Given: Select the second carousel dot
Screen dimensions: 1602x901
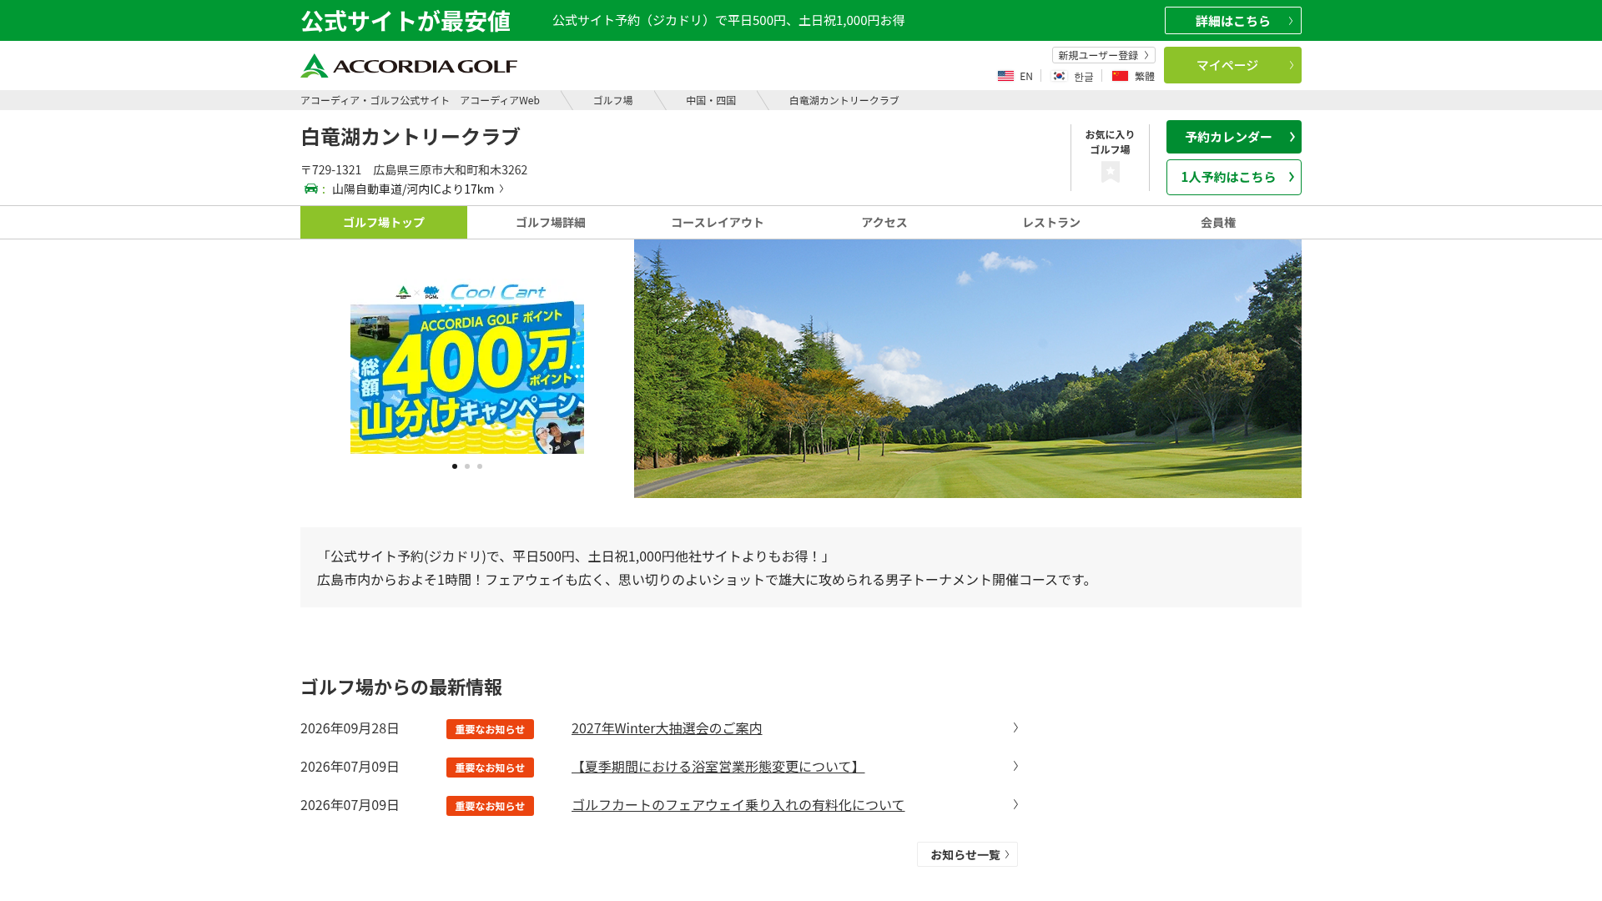Looking at the screenshot, I should click(467, 466).
